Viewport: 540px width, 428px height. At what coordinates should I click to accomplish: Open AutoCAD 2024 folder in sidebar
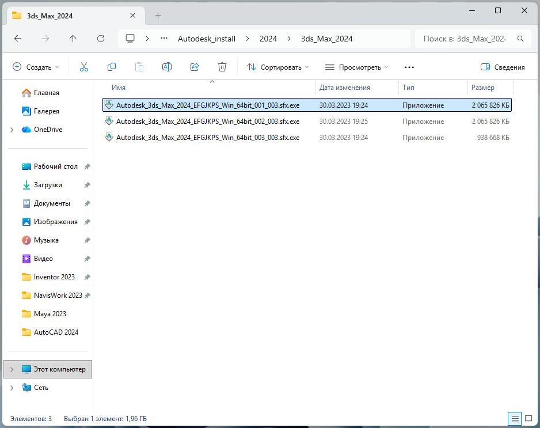coord(56,332)
